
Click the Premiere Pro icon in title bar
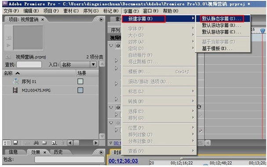[x=5, y=4]
